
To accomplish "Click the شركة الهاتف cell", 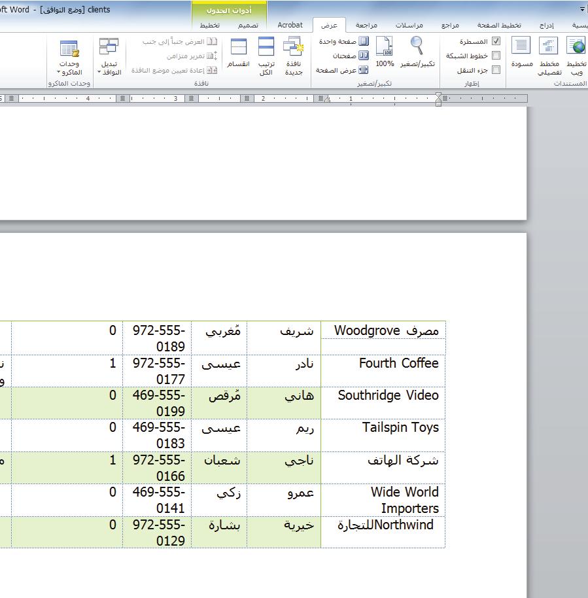I will point(383,468).
